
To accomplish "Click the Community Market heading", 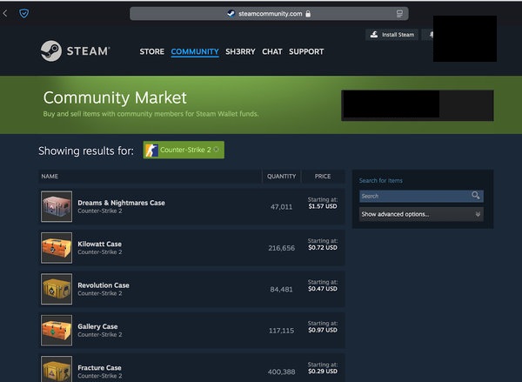I will click(115, 97).
